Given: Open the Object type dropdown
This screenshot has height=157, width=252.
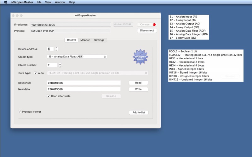Looking at the screenshot, I should coord(77,57).
